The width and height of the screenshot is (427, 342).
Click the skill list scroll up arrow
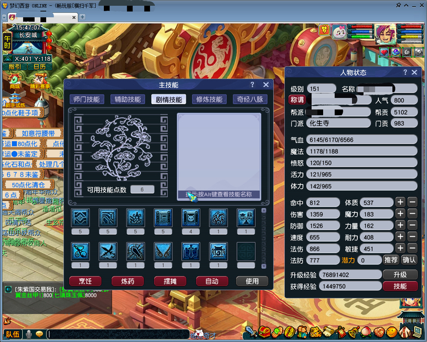tap(264, 210)
